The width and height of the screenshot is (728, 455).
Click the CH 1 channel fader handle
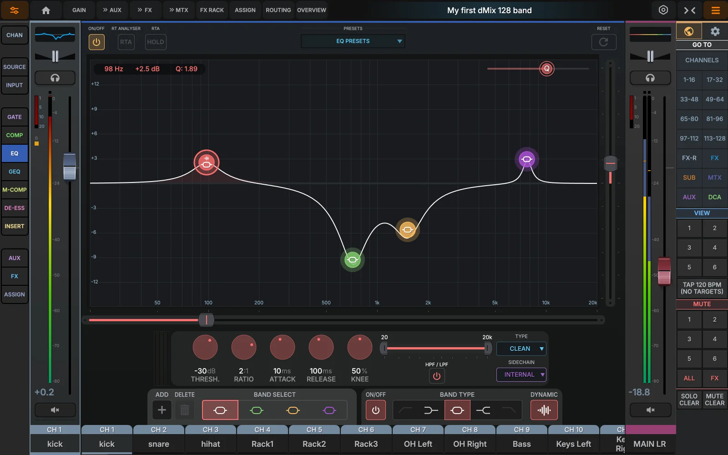(x=70, y=167)
